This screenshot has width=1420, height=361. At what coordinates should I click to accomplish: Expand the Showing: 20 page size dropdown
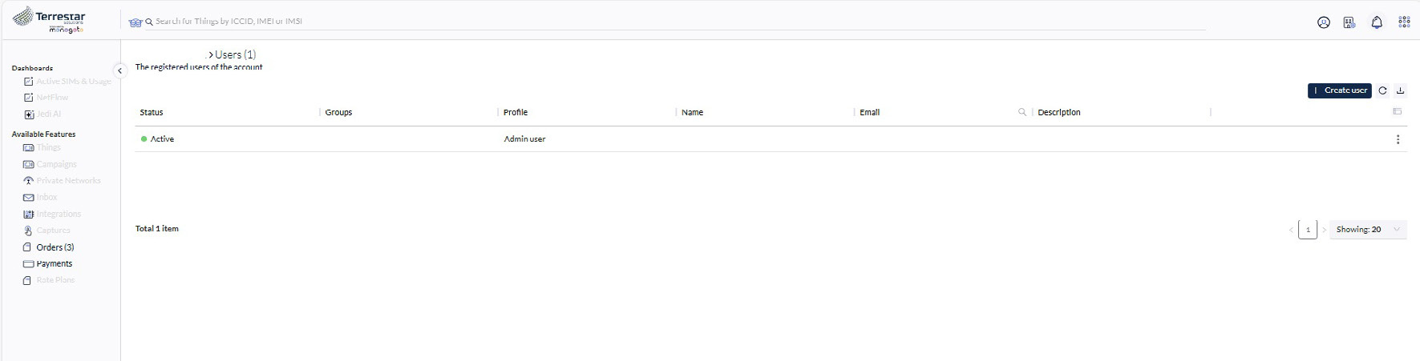tap(1367, 230)
